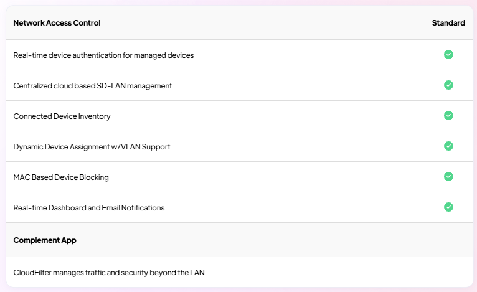
Task: Click checkmark icon for Real-time device authentication
Action: coord(448,55)
